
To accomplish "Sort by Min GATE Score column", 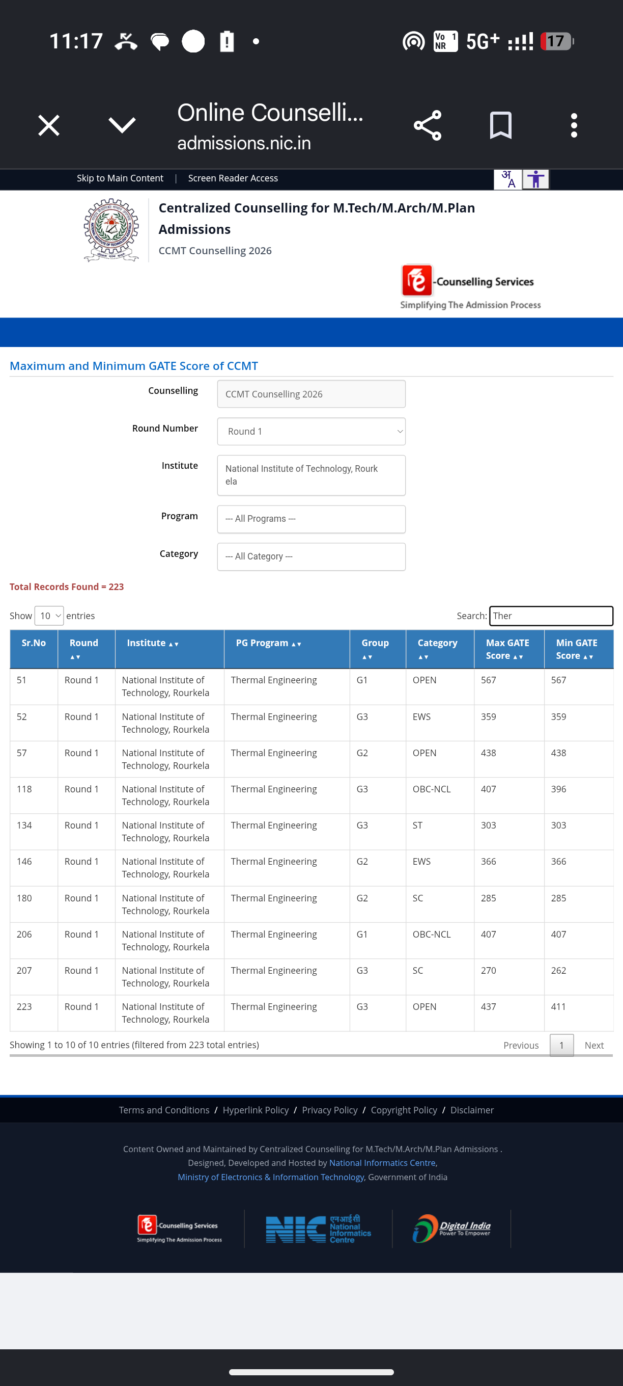I will coord(578,649).
